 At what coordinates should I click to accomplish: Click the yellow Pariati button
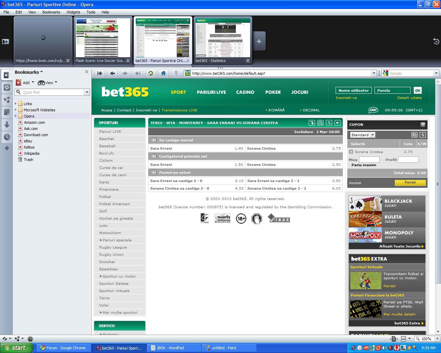[x=410, y=183]
